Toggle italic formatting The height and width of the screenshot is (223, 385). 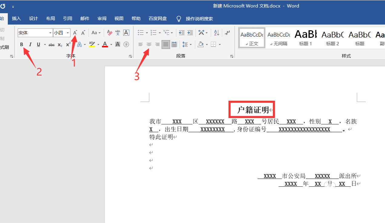[30, 45]
